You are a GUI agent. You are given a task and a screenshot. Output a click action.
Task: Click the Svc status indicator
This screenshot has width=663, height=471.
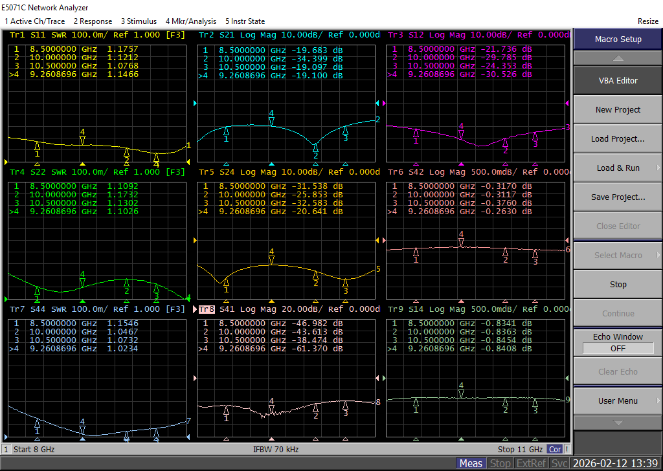(x=559, y=463)
